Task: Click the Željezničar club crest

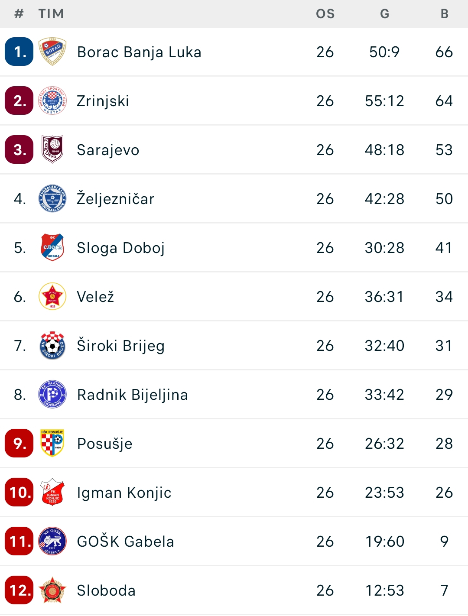Action: click(x=52, y=198)
